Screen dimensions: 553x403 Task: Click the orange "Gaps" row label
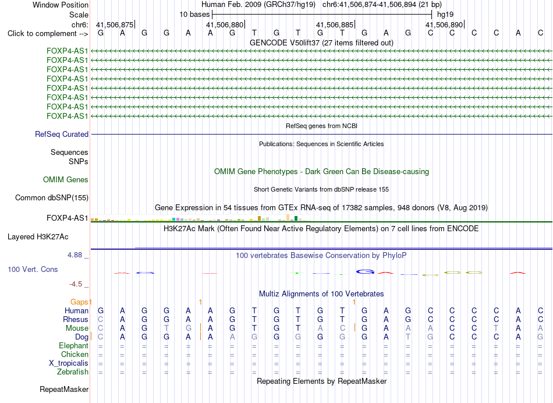coord(79,302)
